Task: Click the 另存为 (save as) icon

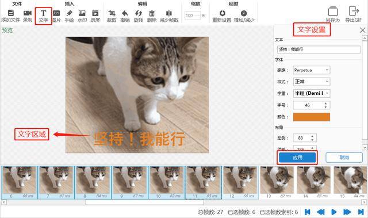Action: (x=333, y=12)
